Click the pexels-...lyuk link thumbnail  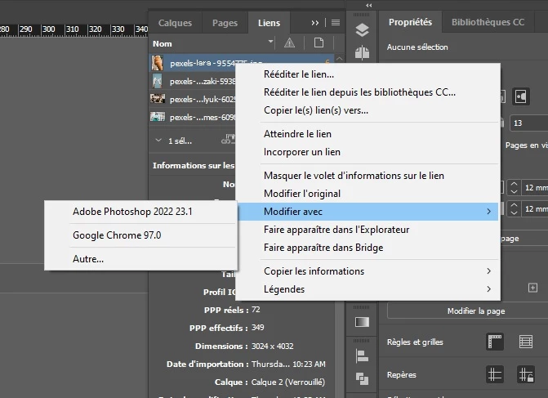tap(158, 99)
